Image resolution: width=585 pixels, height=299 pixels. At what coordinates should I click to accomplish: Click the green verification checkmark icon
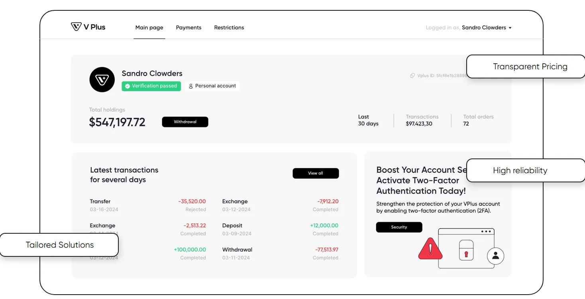128,86
